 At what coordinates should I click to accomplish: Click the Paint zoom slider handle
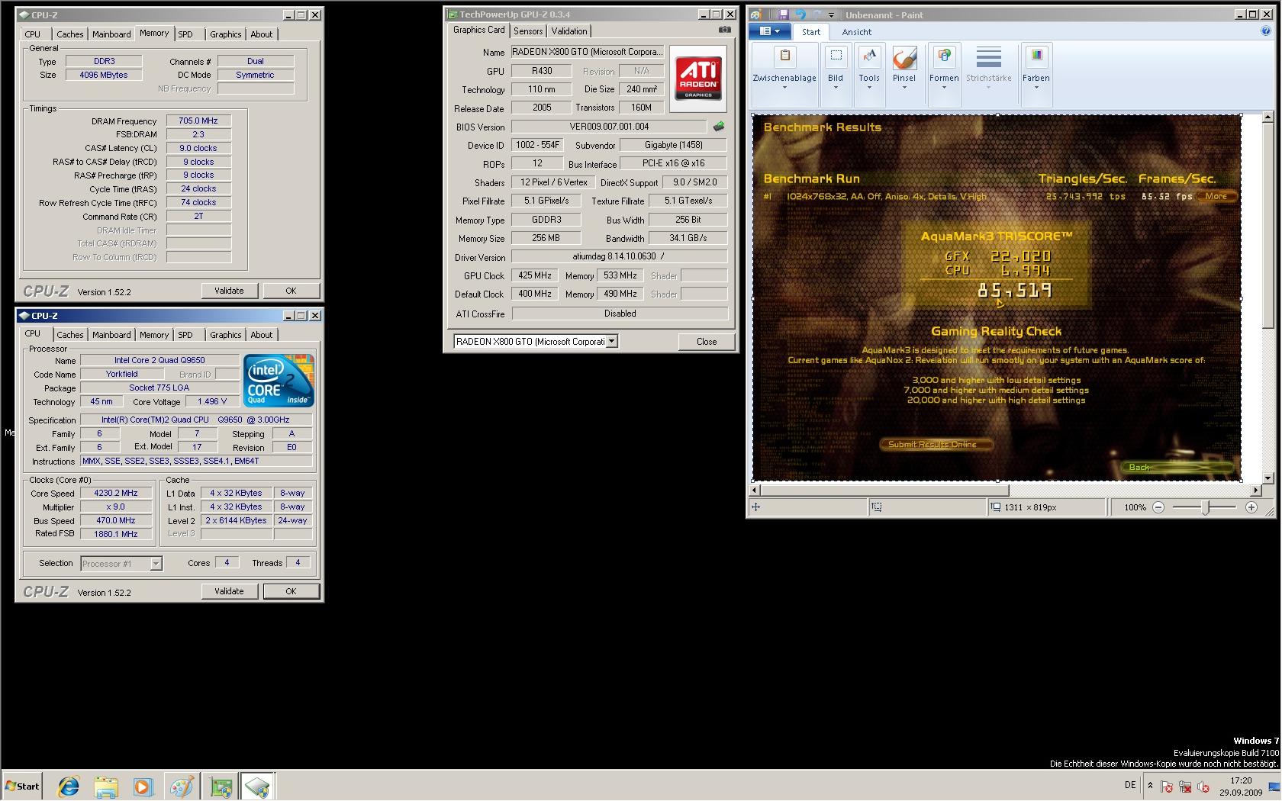point(1206,507)
